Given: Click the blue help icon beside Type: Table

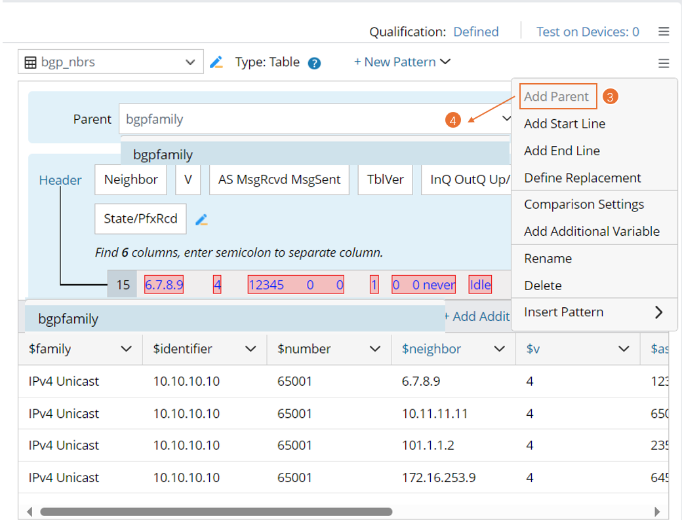Looking at the screenshot, I should pos(314,64).
